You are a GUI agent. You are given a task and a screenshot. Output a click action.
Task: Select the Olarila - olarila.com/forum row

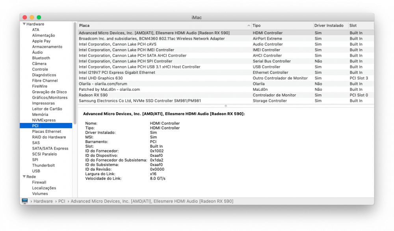226,84
